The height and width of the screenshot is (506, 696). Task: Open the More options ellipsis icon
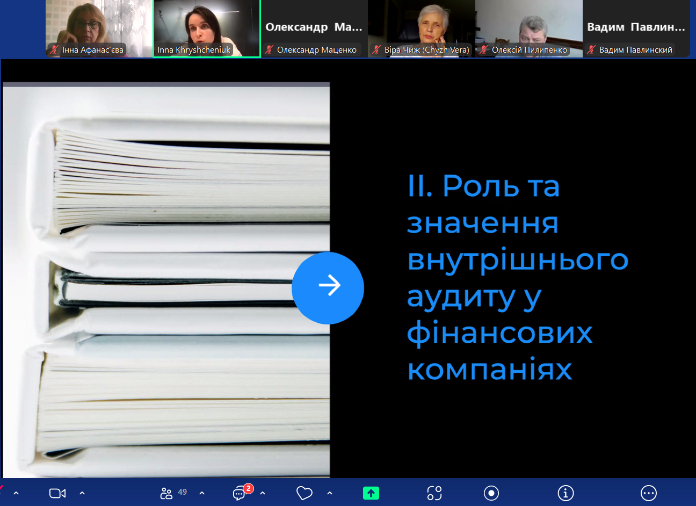point(648,493)
